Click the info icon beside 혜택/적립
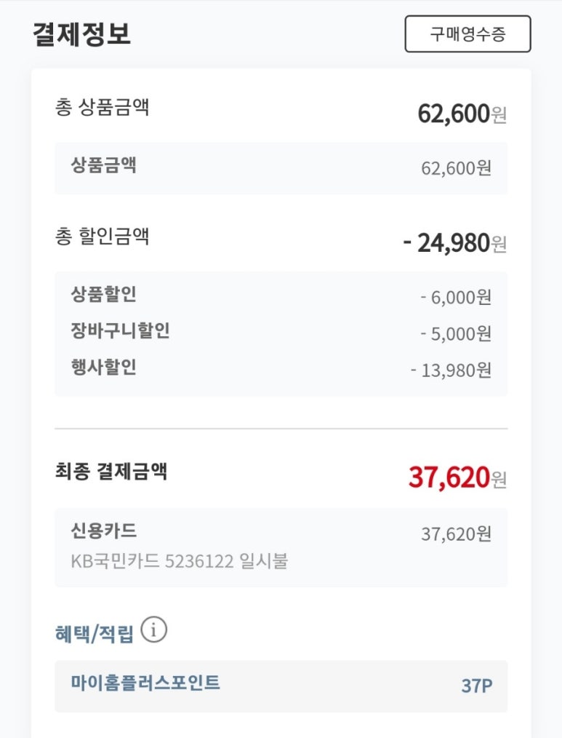 153,630
